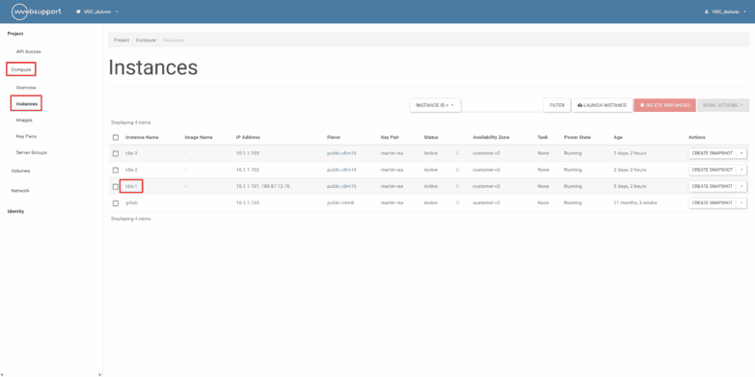Click the Status column header
755x377 pixels.
[x=431, y=137]
